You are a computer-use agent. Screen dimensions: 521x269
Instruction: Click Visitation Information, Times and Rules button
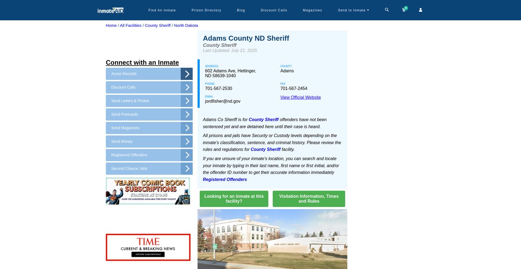pos(309,199)
